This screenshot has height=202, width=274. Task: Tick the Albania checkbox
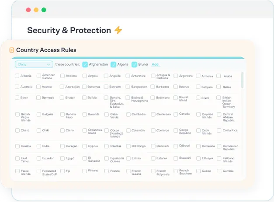coord(17,76)
